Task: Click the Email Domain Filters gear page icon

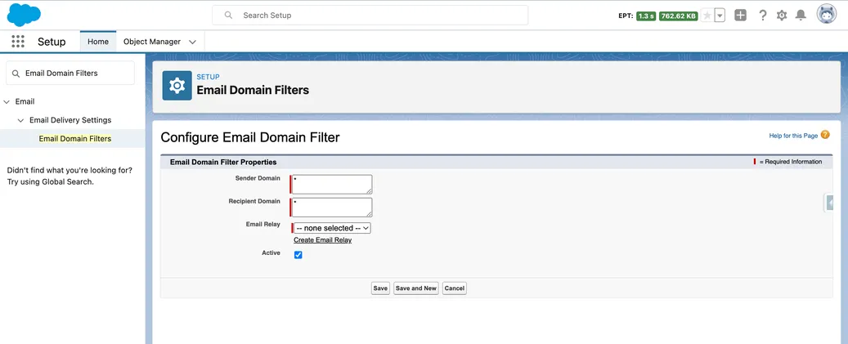Action: click(177, 85)
